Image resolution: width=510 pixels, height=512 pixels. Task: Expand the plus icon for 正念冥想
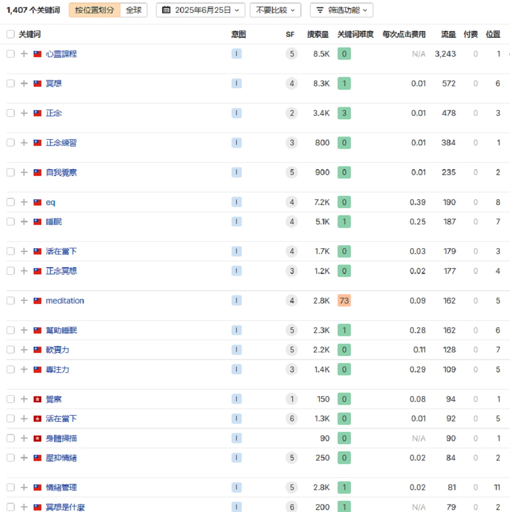(x=24, y=271)
